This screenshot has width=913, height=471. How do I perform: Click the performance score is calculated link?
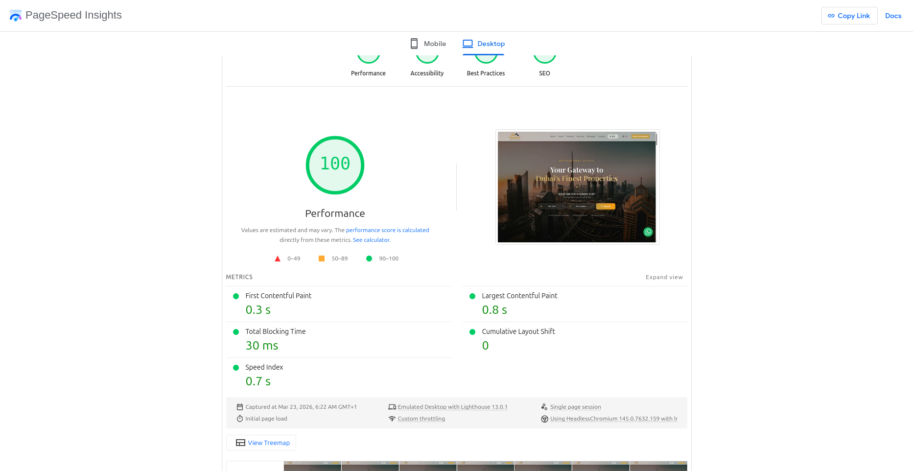[387, 230]
